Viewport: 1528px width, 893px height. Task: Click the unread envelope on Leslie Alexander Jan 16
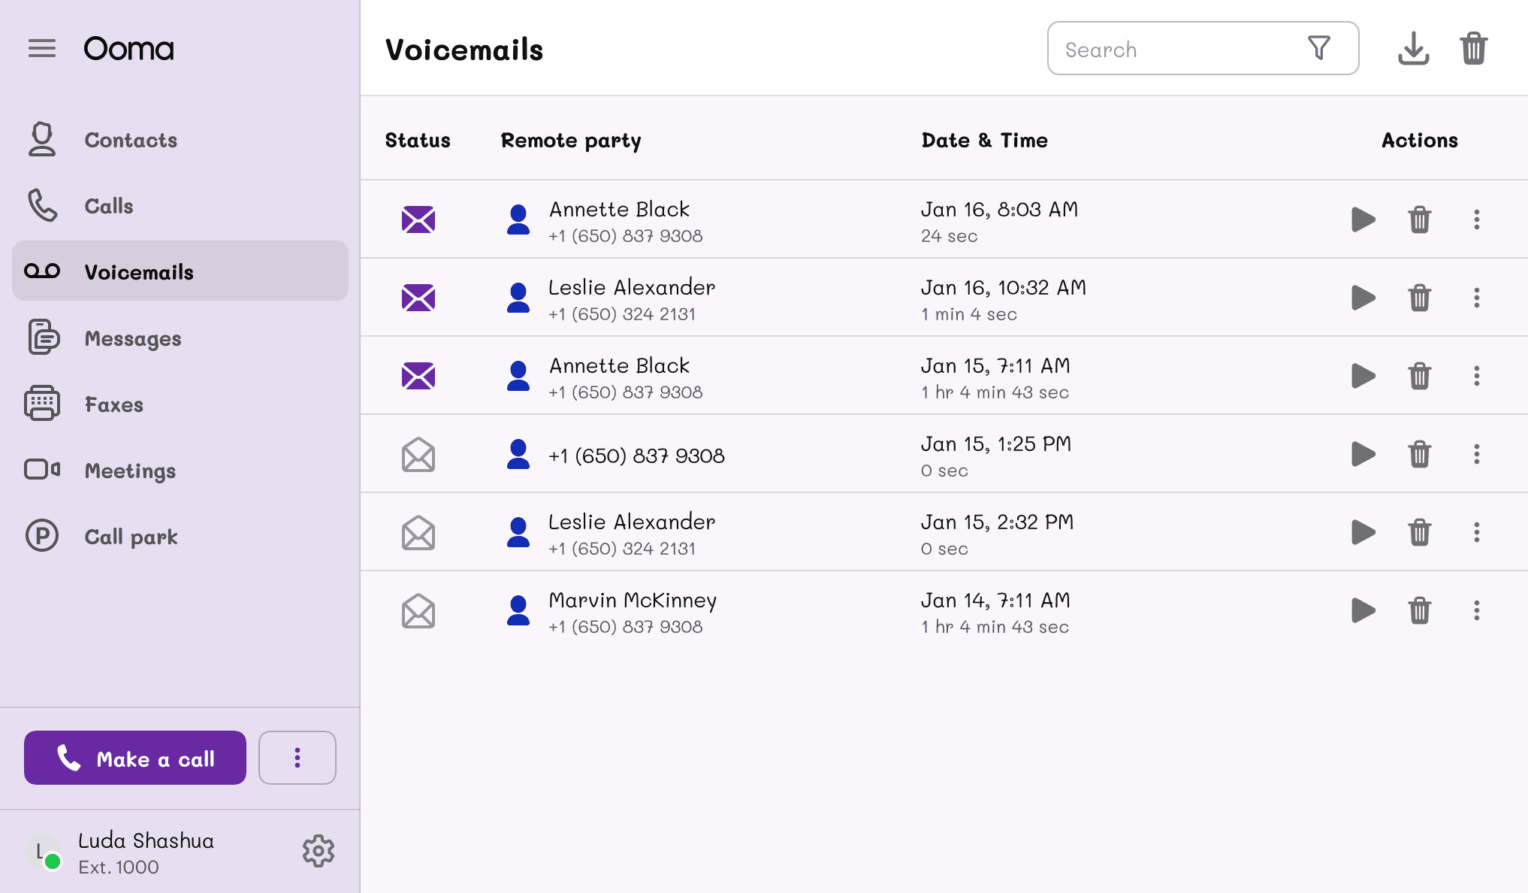click(418, 298)
